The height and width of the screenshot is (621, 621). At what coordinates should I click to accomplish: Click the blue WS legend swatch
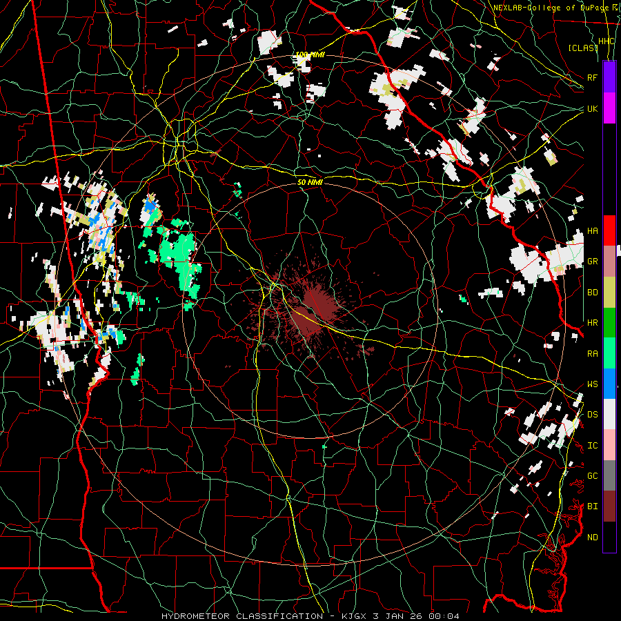click(609, 384)
